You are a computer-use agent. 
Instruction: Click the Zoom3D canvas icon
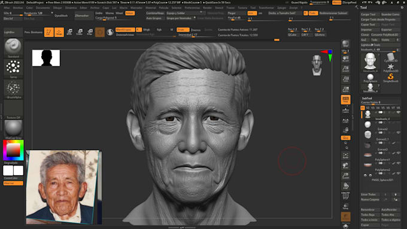pos(345,176)
